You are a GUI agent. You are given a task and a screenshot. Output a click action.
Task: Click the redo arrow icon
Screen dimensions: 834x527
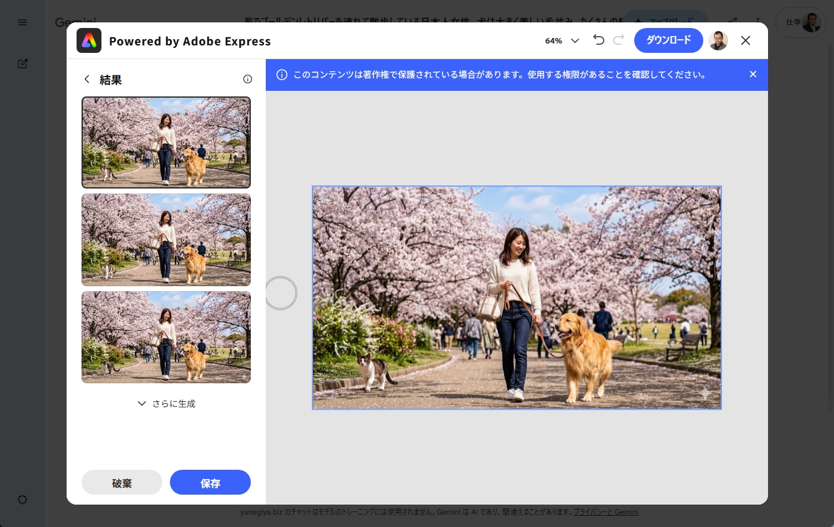click(619, 40)
